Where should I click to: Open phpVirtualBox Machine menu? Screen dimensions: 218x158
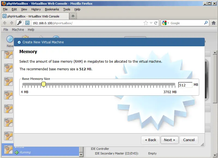pyautogui.click(x=18, y=30)
